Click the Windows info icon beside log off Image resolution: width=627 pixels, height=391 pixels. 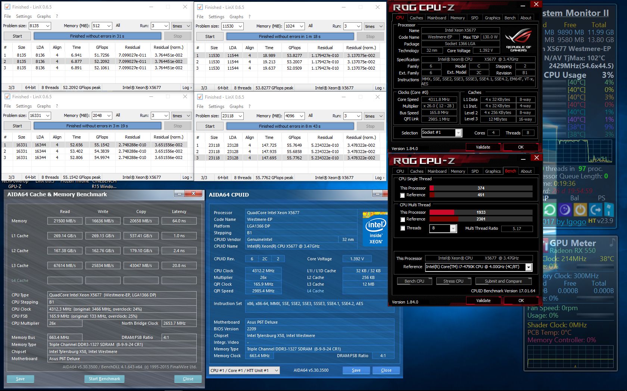coord(609,210)
